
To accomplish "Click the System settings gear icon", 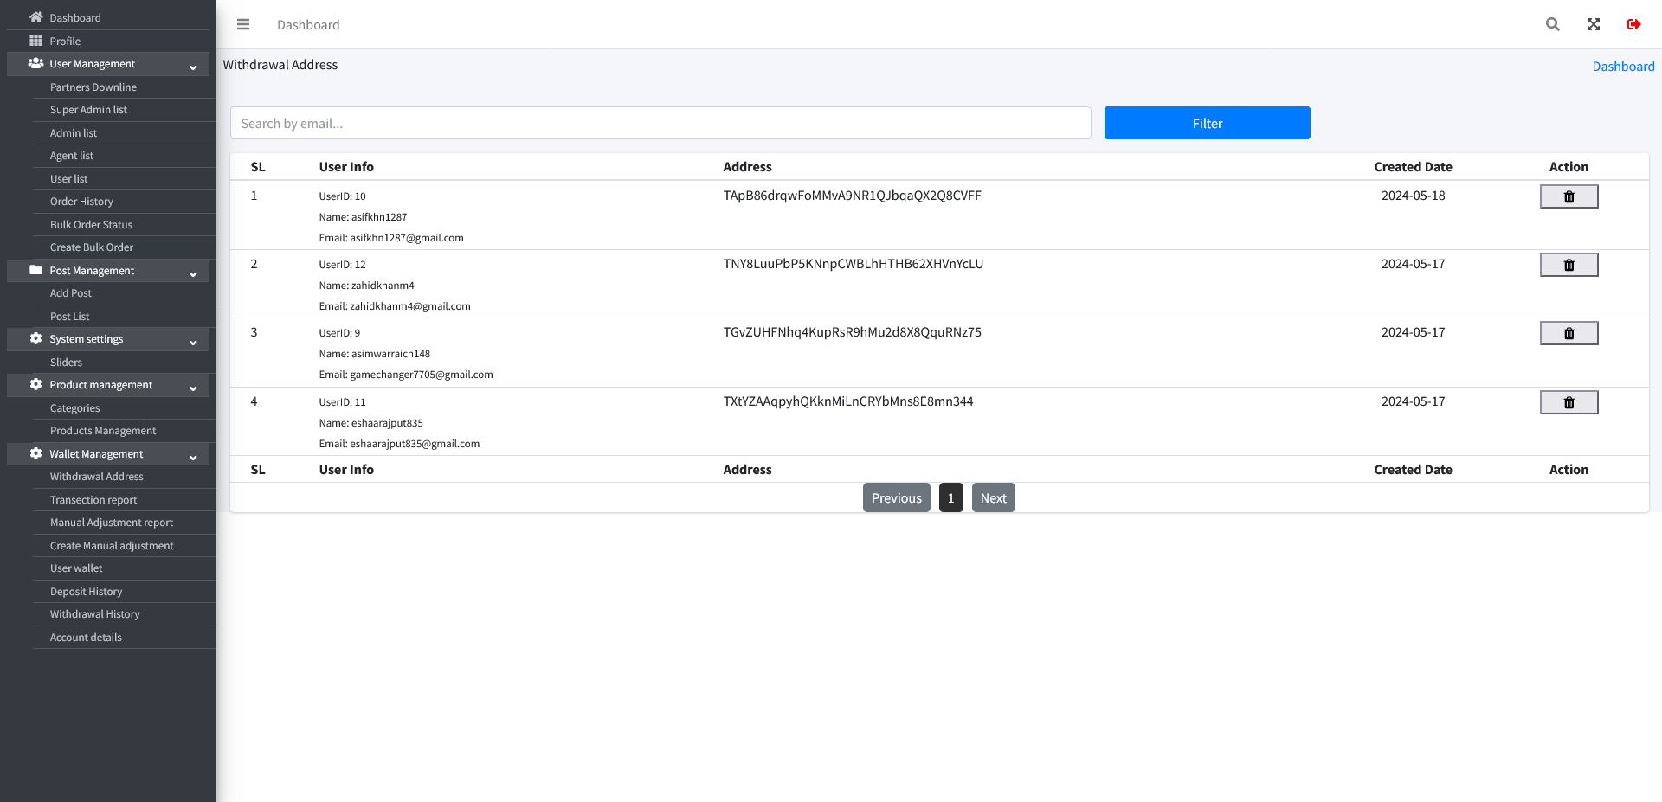I will [35, 338].
